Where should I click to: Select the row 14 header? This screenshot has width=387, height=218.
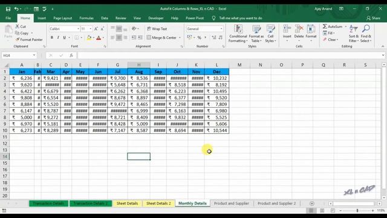click(x=5, y=156)
